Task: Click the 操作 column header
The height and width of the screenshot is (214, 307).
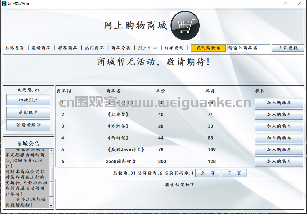Action: [260, 91]
